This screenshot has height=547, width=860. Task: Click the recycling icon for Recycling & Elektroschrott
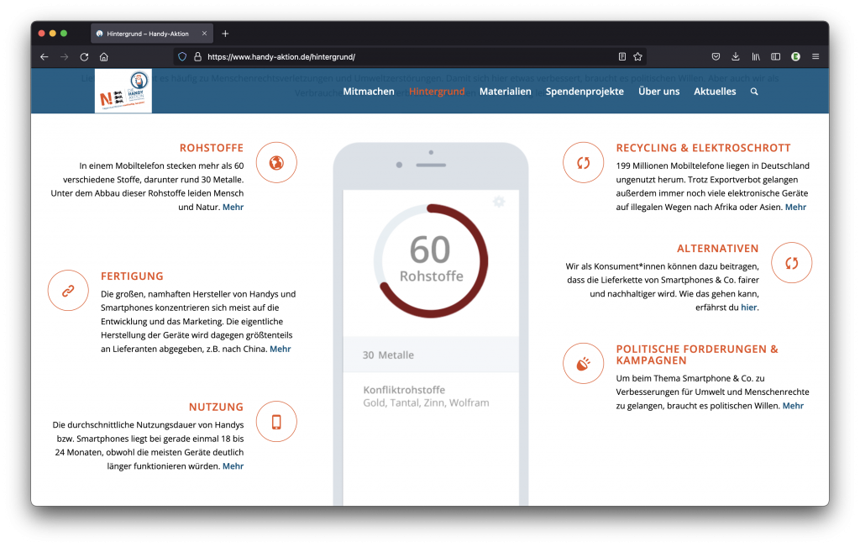tap(583, 163)
